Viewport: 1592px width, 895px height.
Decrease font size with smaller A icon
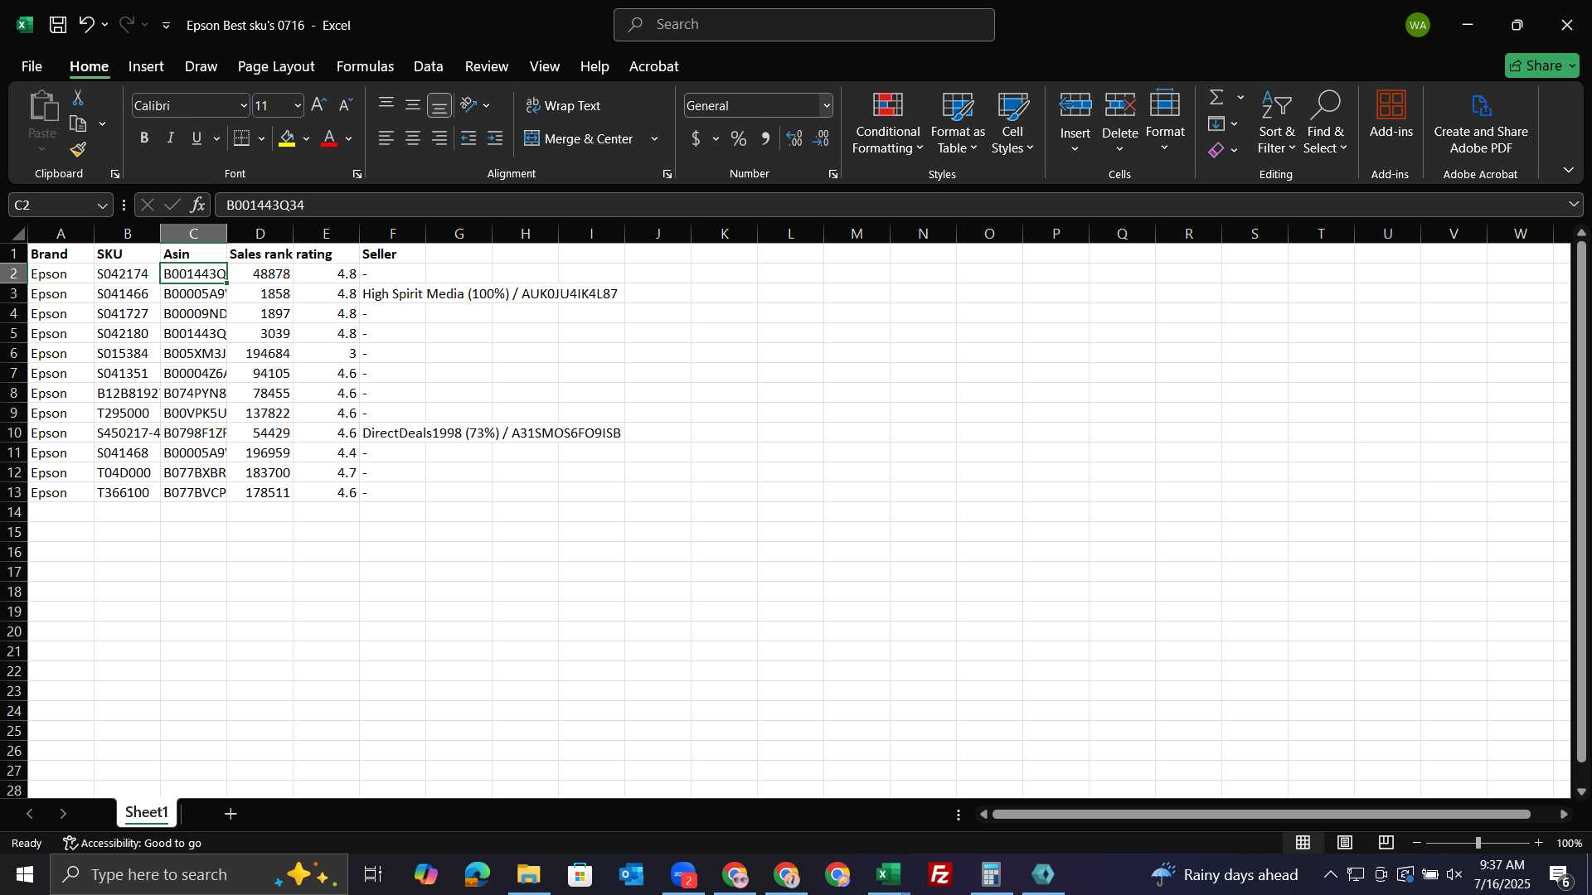coord(346,104)
